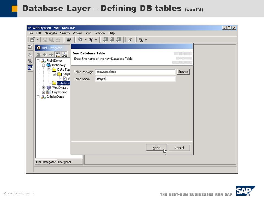Viewport: 264px width, 198px height.
Task: Open the External Tools dropdown arrow
Action: coord(146,40)
